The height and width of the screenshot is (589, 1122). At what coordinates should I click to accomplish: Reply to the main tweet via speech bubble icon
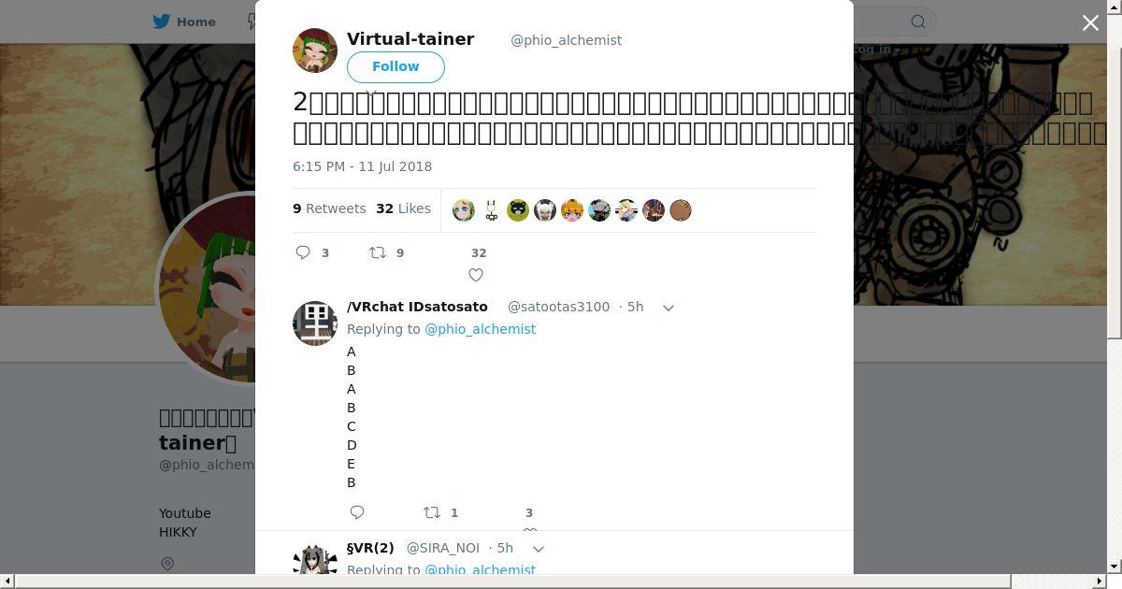click(303, 252)
